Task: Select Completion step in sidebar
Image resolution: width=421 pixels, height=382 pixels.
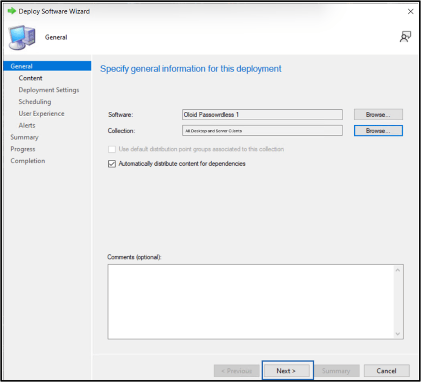Action: (x=28, y=161)
